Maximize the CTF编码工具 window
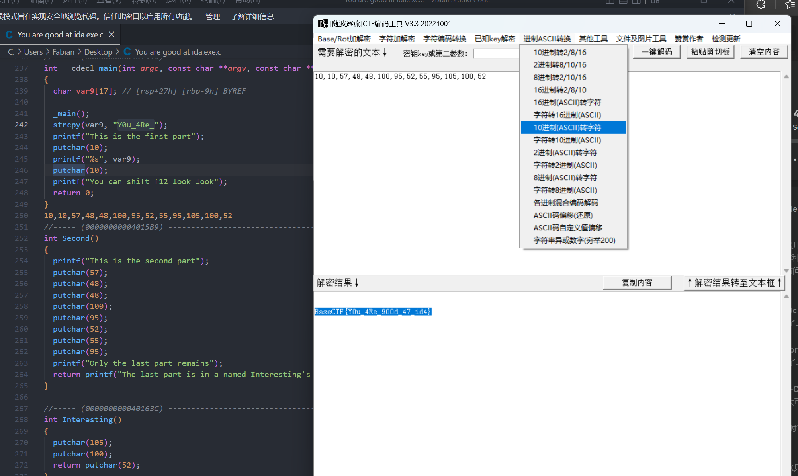This screenshot has height=476, width=798. [x=749, y=23]
